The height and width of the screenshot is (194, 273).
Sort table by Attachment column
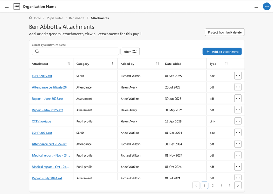[69, 64]
